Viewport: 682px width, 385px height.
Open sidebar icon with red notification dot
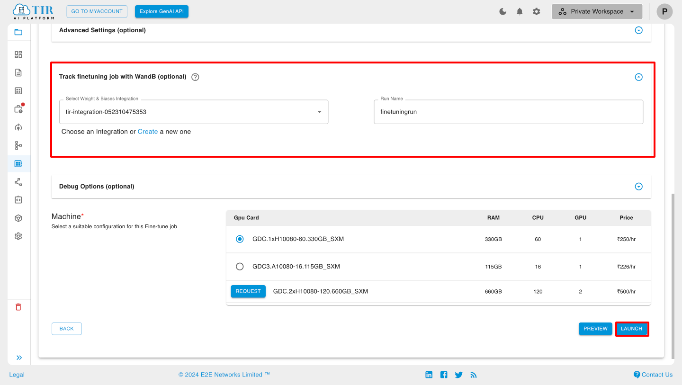(x=18, y=109)
